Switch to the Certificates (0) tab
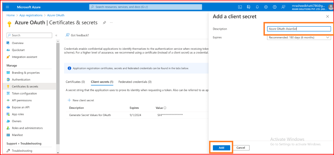Viewport: 334px width, 155px height. [x=75, y=82]
